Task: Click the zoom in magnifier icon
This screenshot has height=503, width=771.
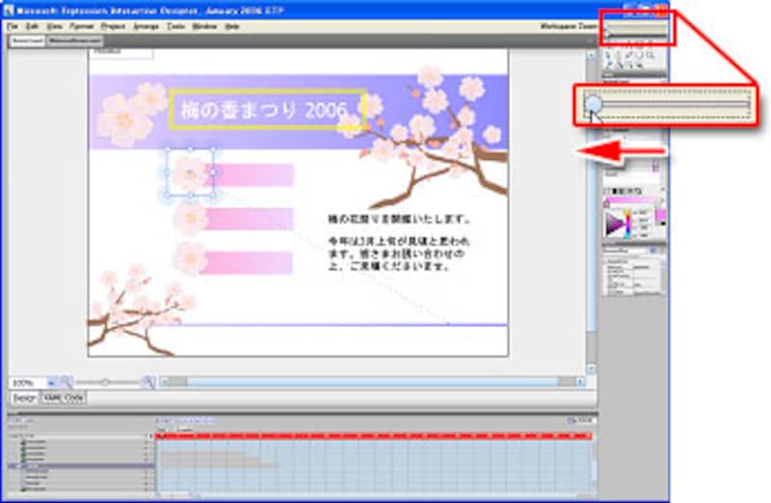Action: (x=148, y=383)
